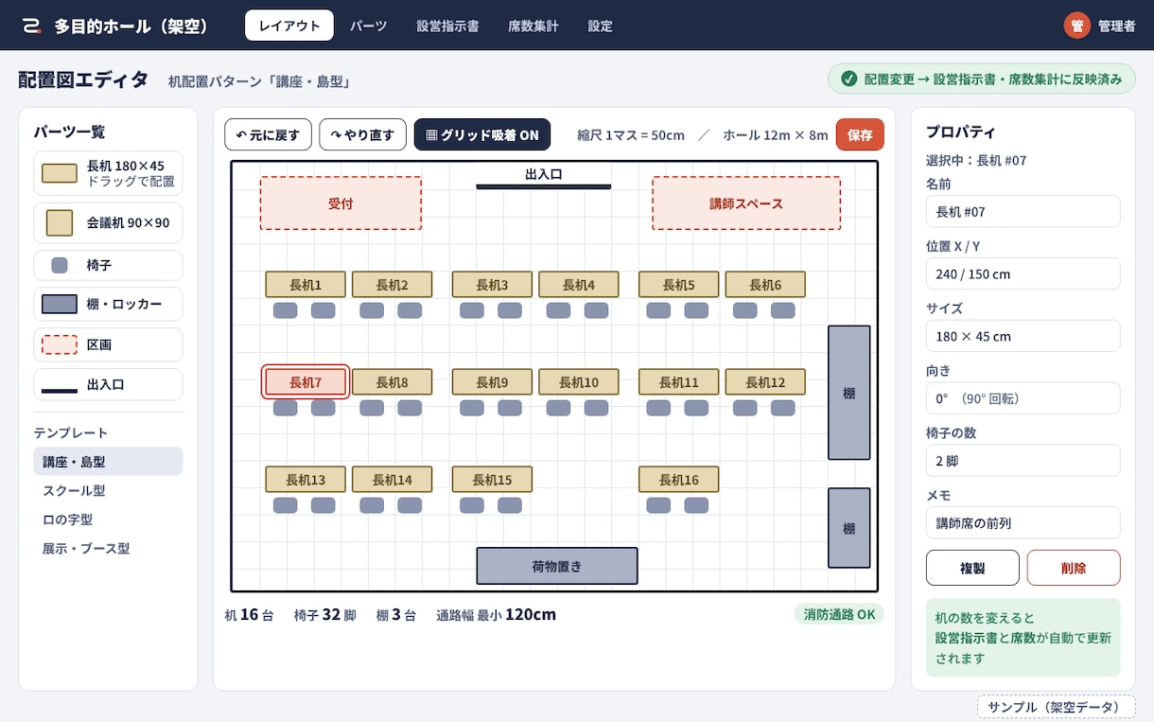Duplicate desk with 複製 button
The image size is (1154, 722).
tap(972, 568)
